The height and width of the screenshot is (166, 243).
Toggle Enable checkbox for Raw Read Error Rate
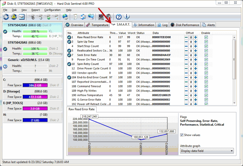pyautogui.click(x=206, y=37)
